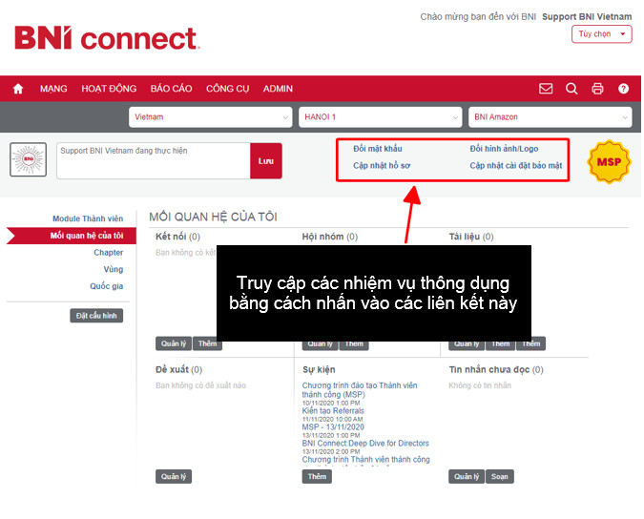Select Mối quan hệ của tôi
The height and width of the screenshot is (519, 644).
[71, 236]
